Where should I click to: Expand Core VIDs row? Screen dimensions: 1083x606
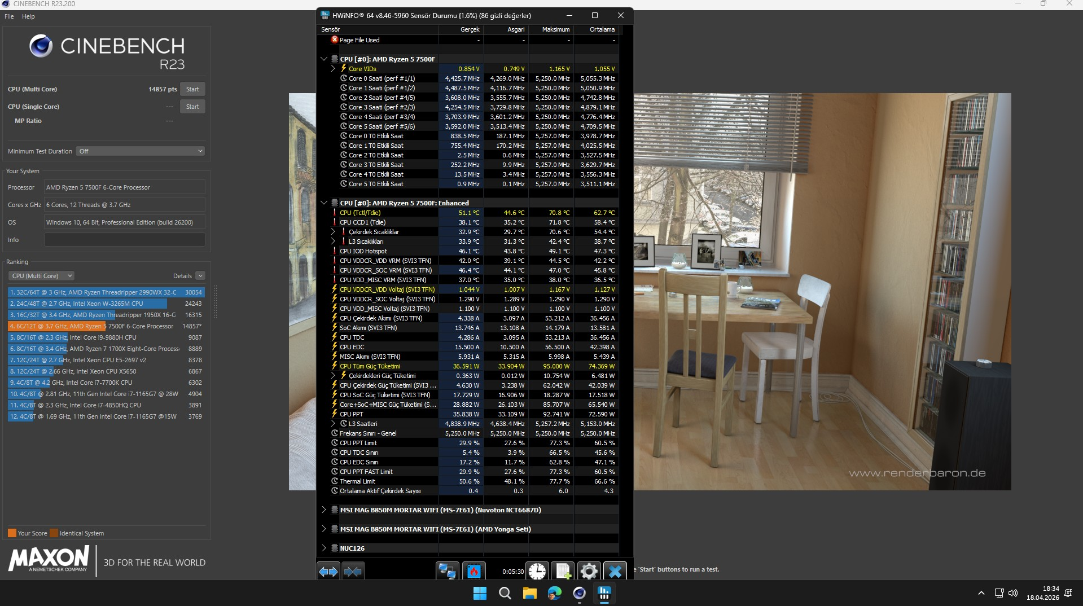click(x=333, y=68)
